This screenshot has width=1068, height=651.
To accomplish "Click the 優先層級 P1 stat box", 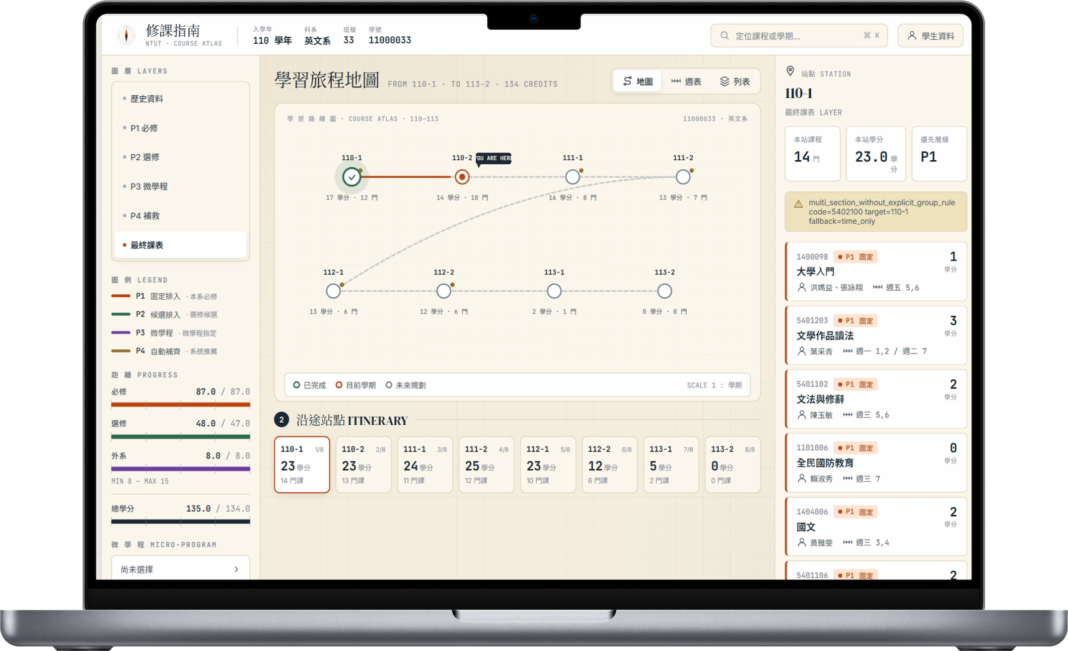I will (939, 154).
